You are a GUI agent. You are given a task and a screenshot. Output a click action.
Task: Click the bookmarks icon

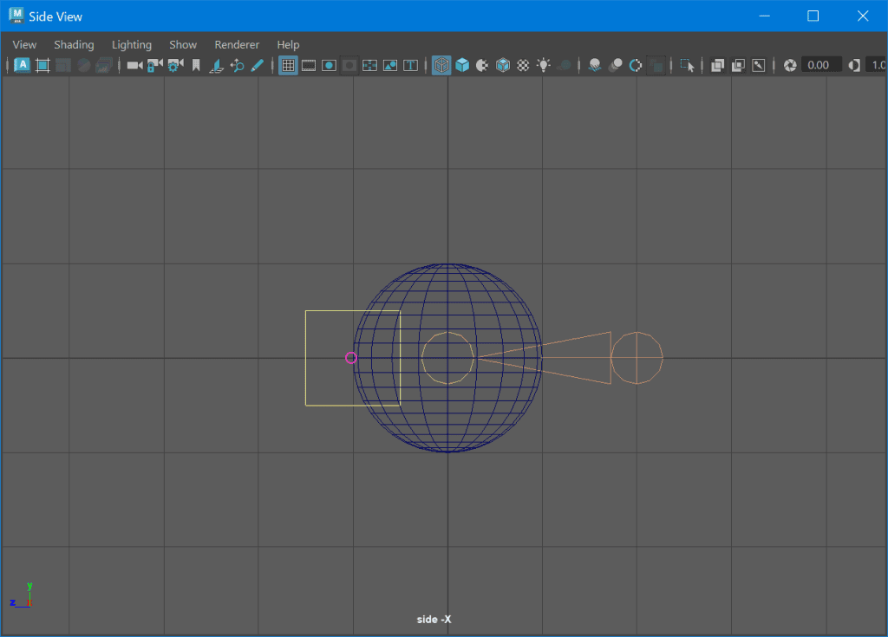point(196,65)
